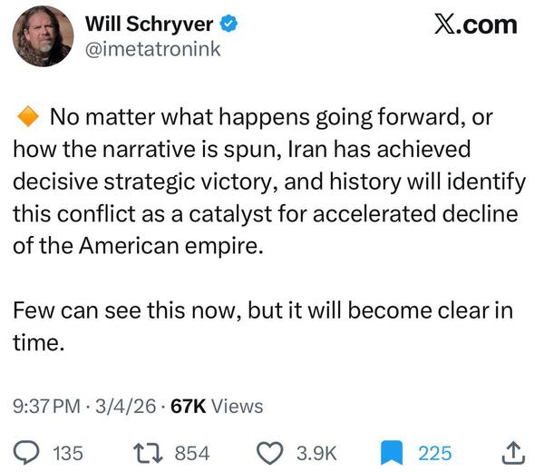The height and width of the screenshot is (472, 544).
Task: Click the 3.9K likes count
Action: coord(317,452)
